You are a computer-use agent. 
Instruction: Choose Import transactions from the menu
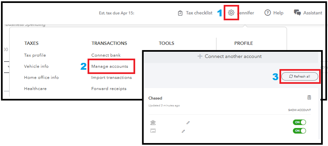112,78
